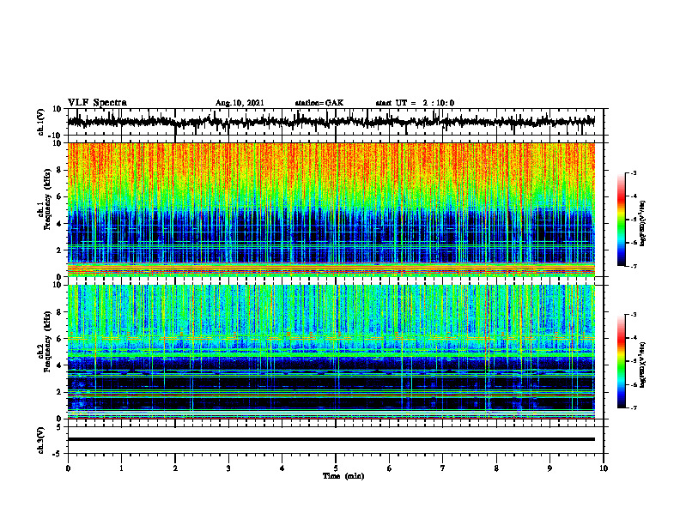Click the 6 kHz tick label on the ch.2 spectrogram axis
Screen dimensions: 680x525
coord(59,339)
